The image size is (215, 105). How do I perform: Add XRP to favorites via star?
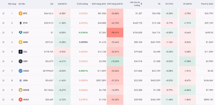(x=3, y=61)
